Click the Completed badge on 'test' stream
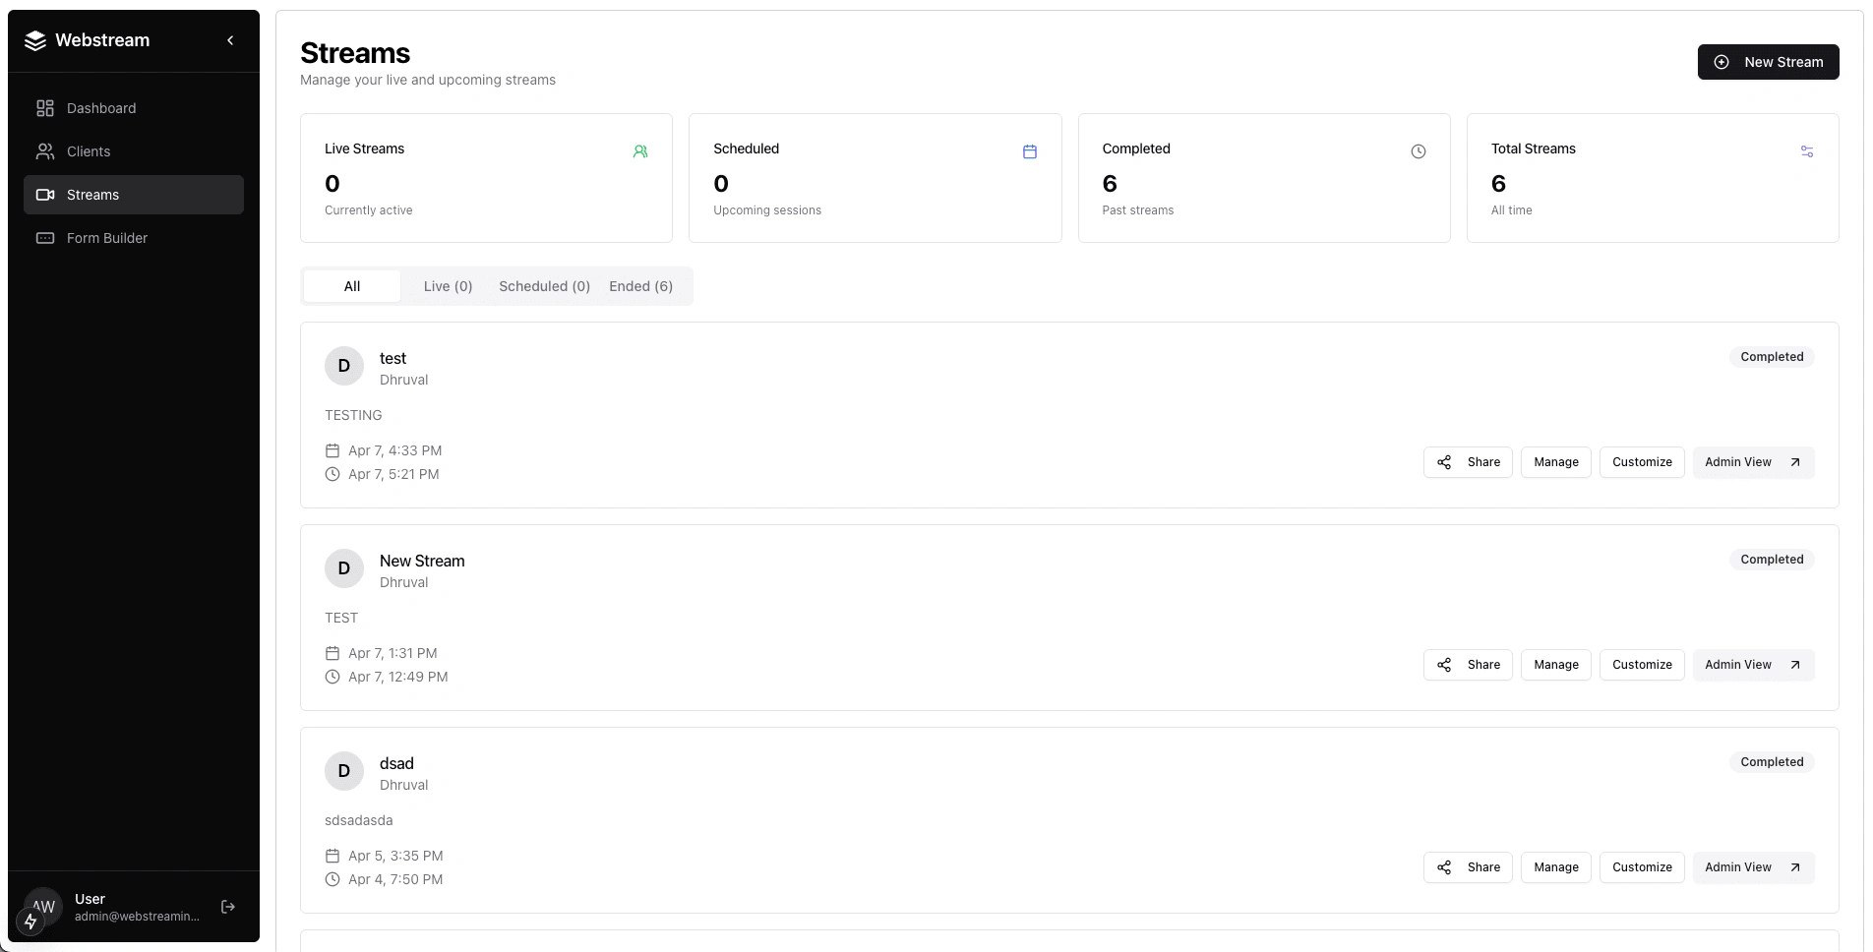1873x952 pixels. (x=1772, y=357)
